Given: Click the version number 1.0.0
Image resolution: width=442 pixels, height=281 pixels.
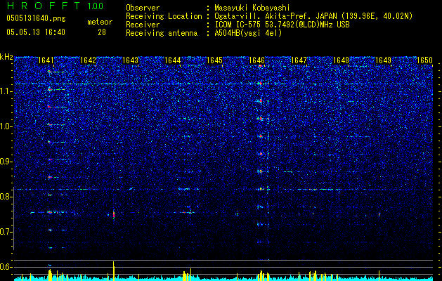Looking at the screenshot, I should (96, 6).
